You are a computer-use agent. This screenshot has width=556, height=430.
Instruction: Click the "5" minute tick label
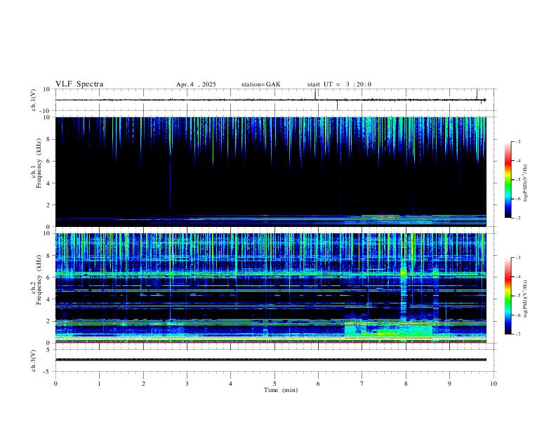click(274, 384)
